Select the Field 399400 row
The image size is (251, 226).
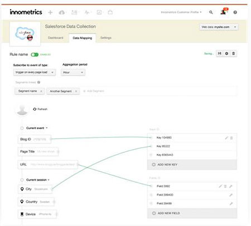192,195
